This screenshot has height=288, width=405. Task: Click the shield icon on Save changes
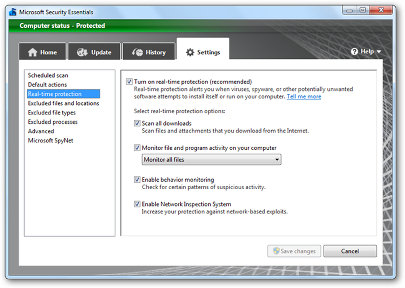click(x=276, y=251)
